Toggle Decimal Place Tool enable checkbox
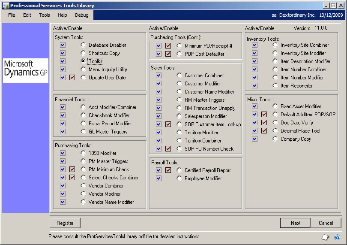Screen dimensions: 347x245 point(264,131)
